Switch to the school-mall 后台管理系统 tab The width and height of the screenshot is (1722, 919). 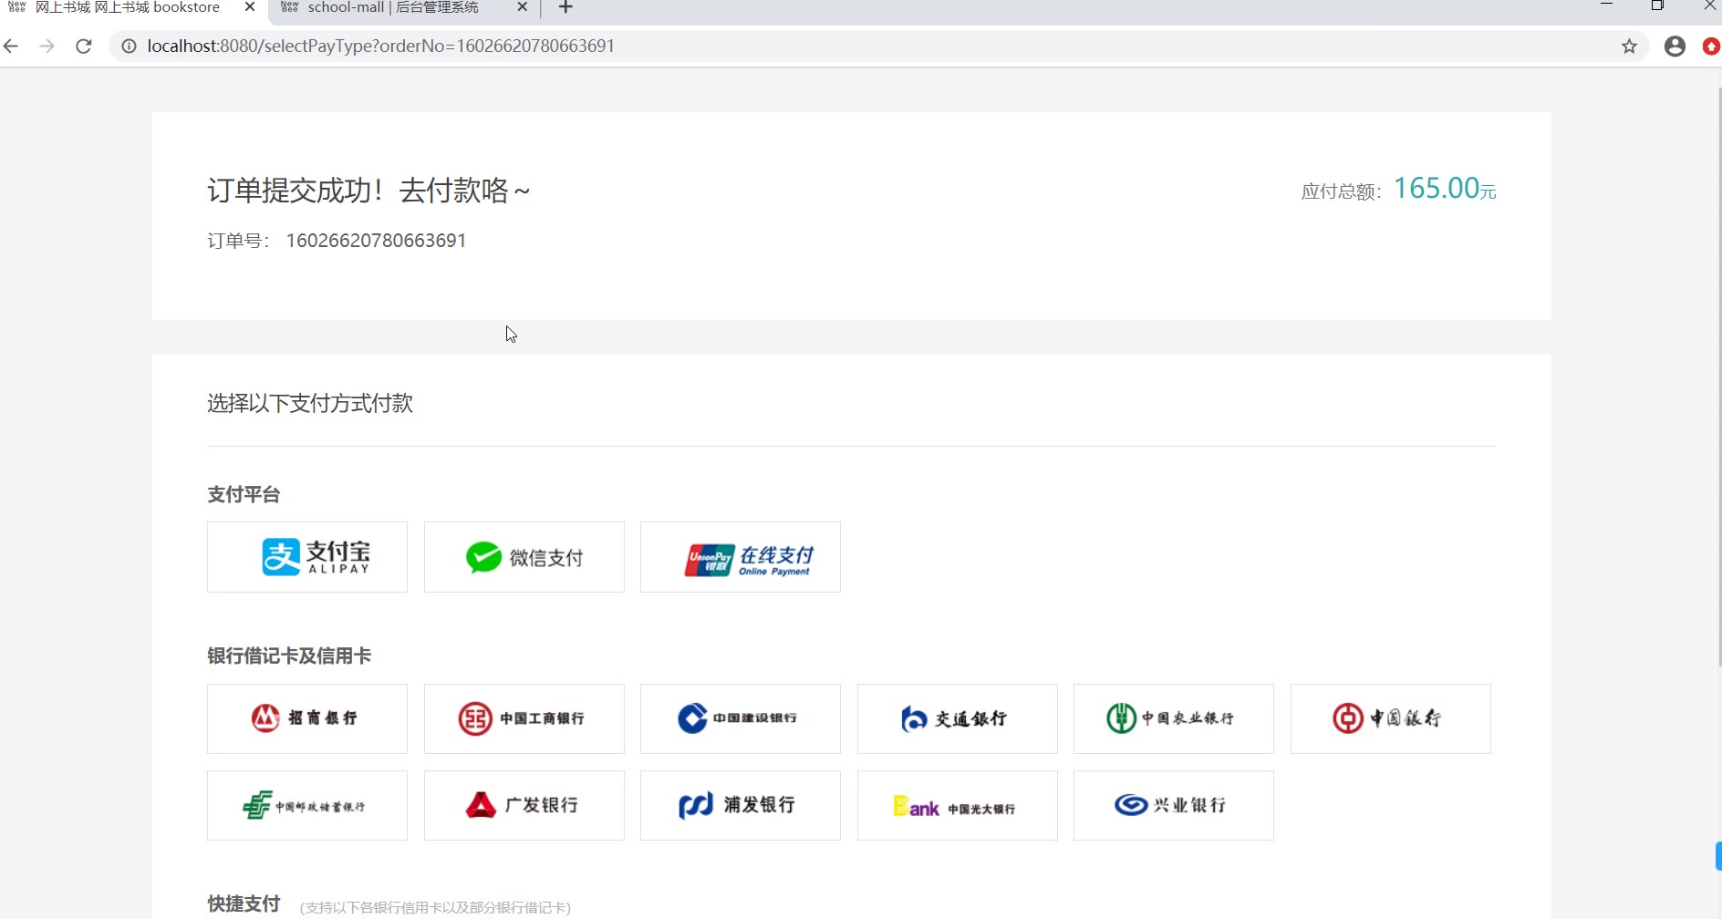pyautogui.click(x=392, y=8)
